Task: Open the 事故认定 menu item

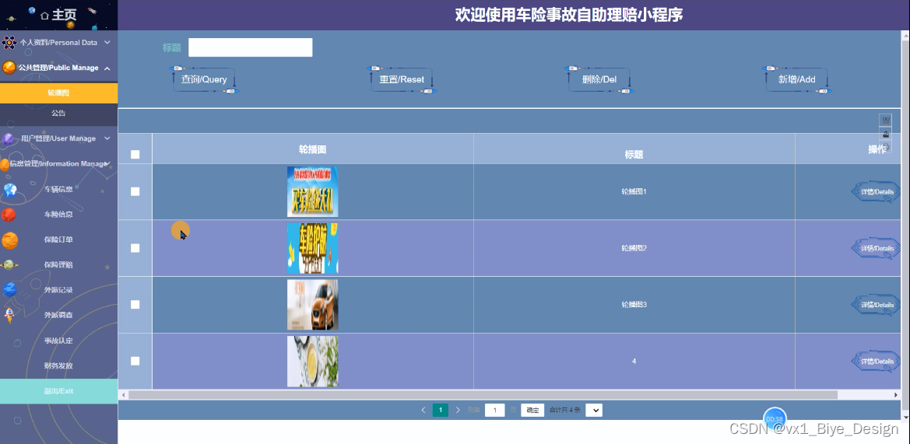Action: click(x=58, y=341)
